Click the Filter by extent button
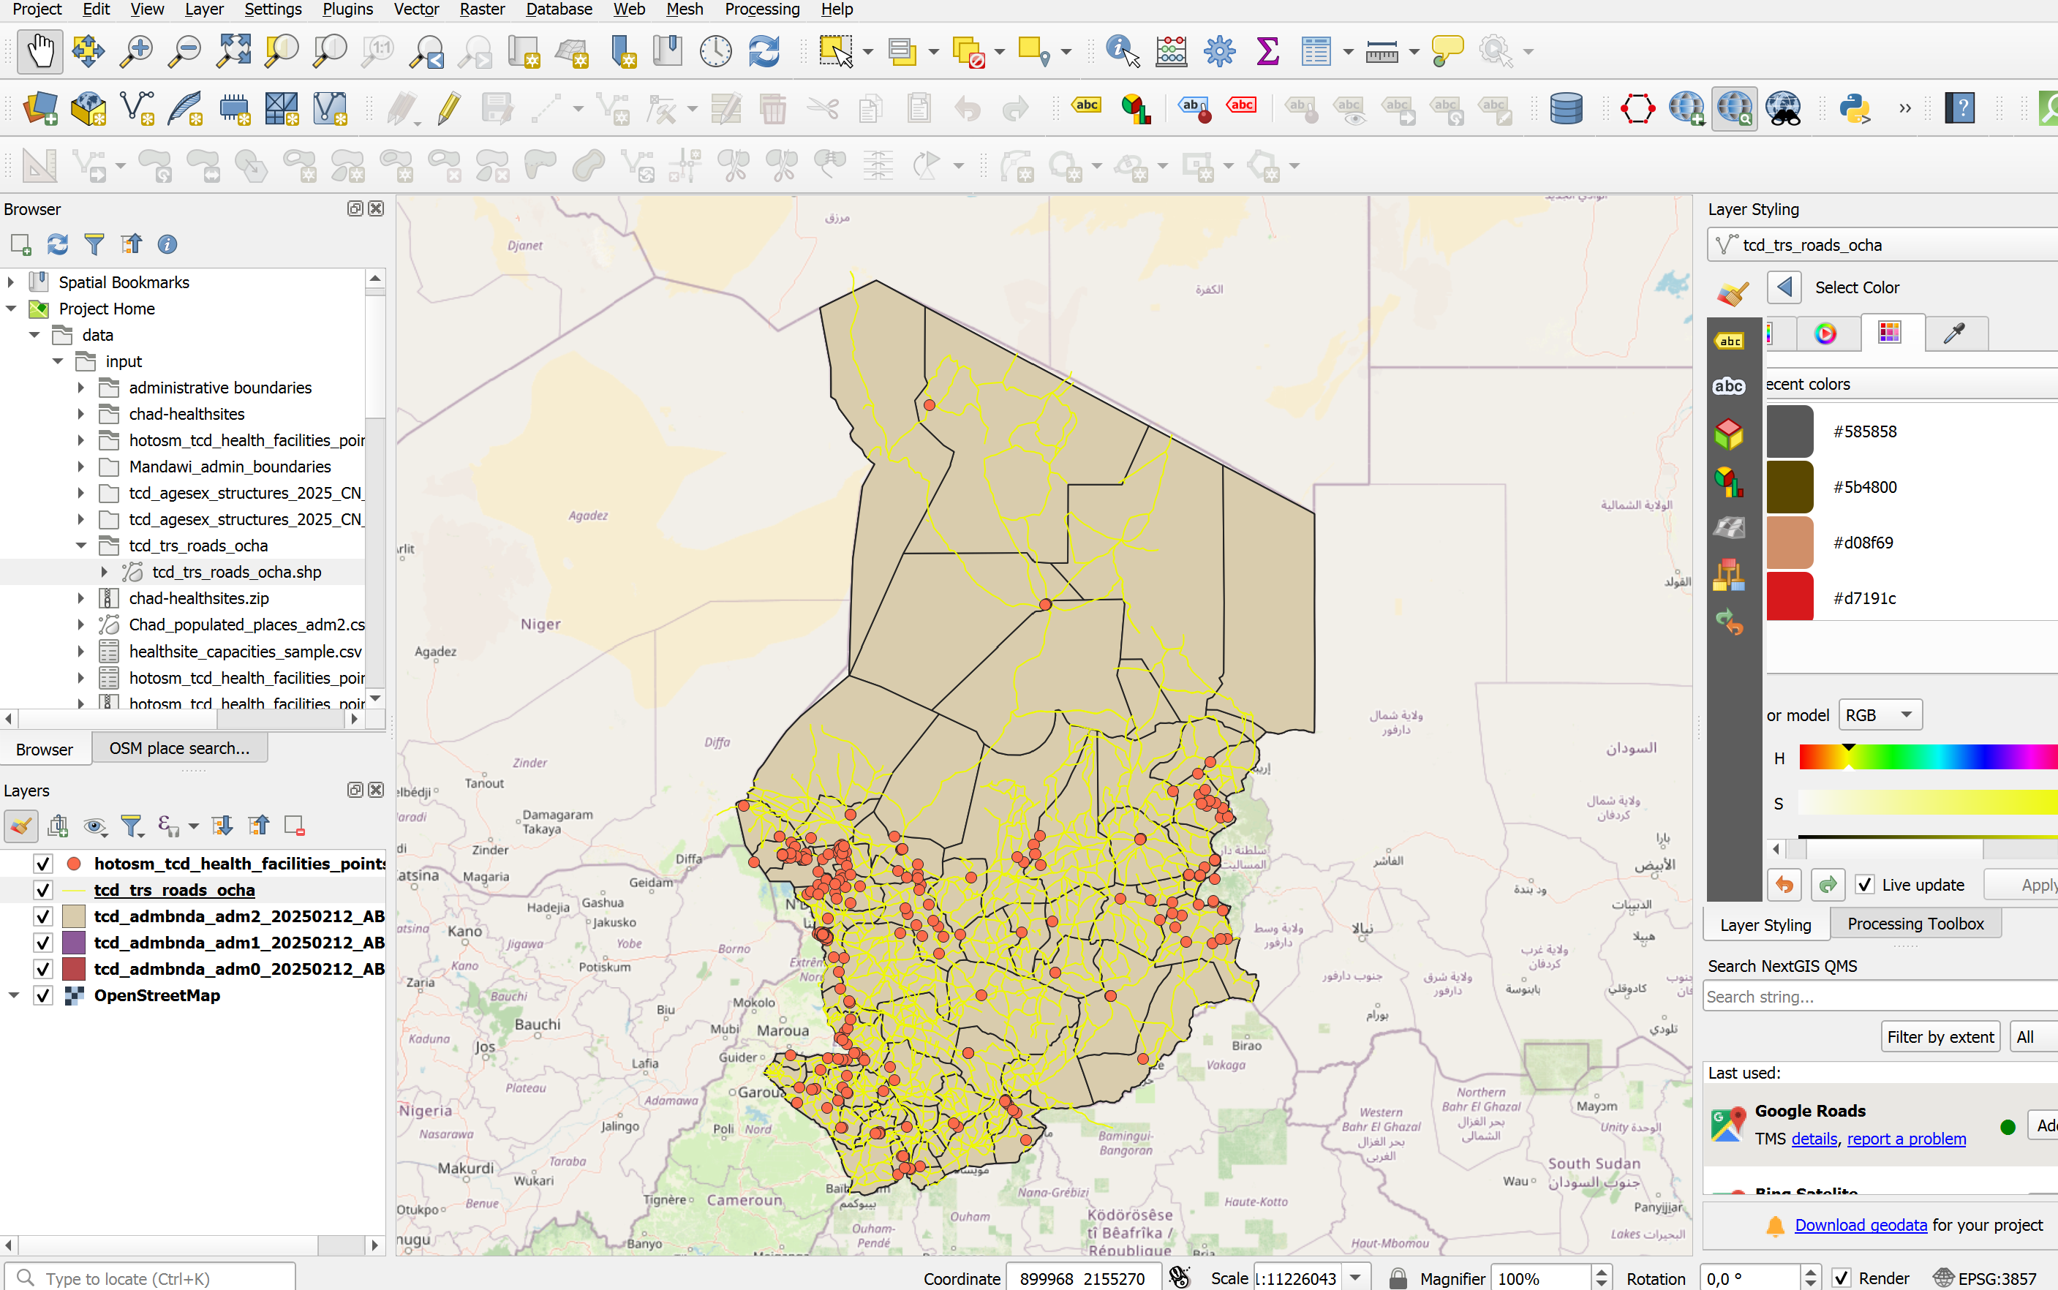2058x1290 pixels. (x=1940, y=1037)
